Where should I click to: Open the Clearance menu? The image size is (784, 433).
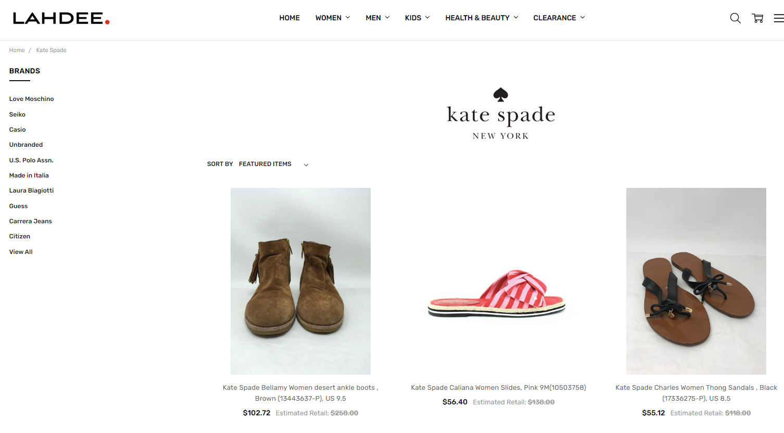tap(559, 18)
